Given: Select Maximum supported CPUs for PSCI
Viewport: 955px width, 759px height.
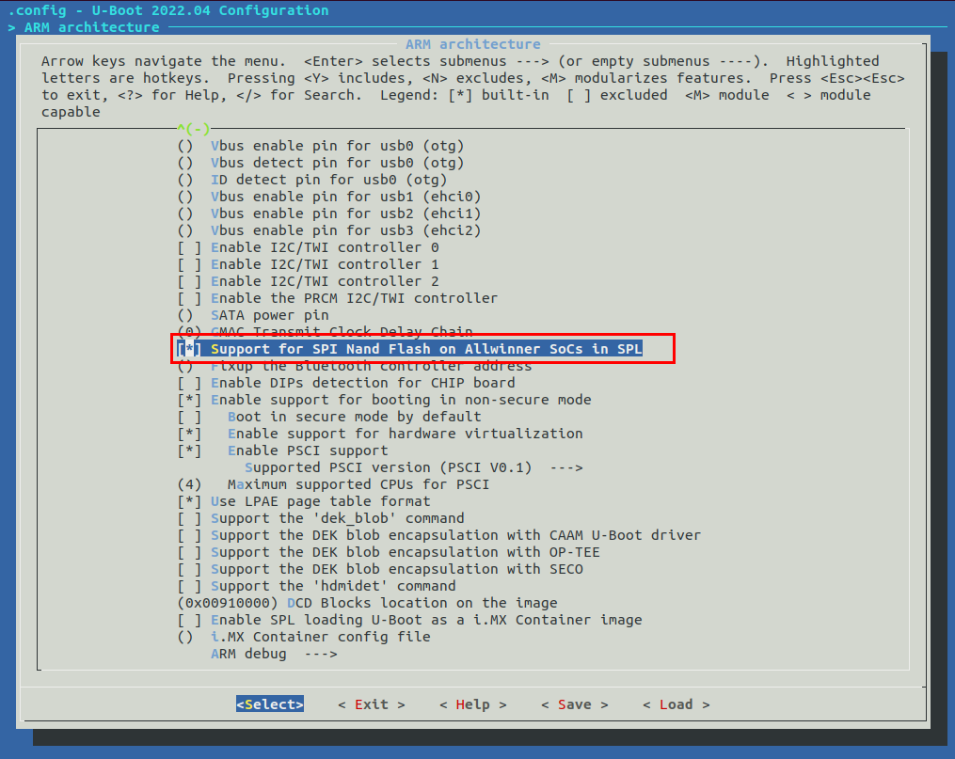Looking at the screenshot, I should (334, 484).
